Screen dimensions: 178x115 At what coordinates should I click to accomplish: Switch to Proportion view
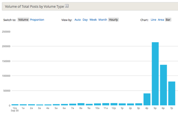[37, 20]
